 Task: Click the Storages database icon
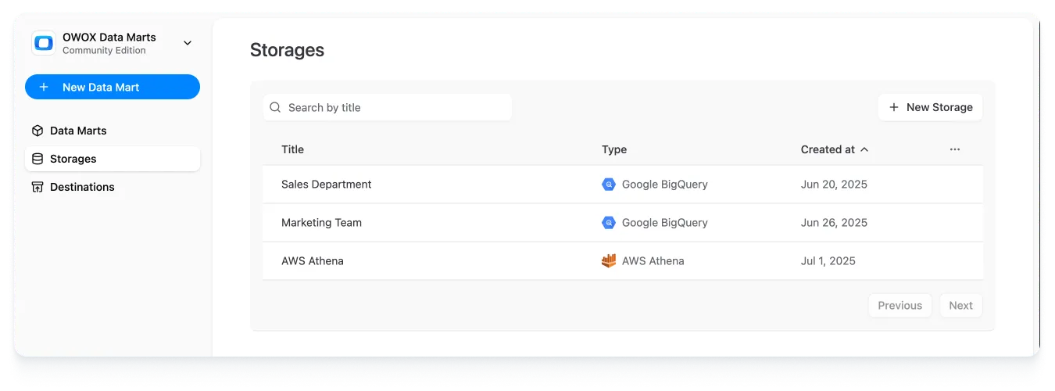(x=38, y=159)
